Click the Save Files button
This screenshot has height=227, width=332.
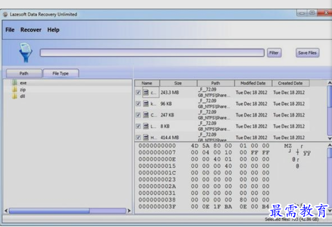(307, 53)
